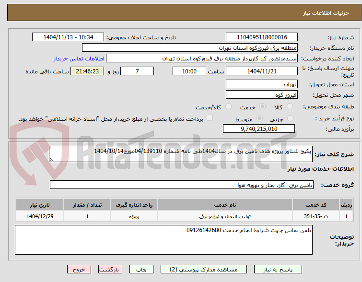Click the واحد اندازه گیری column header
Viewport: 362px width, 282px height.
[134, 205]
